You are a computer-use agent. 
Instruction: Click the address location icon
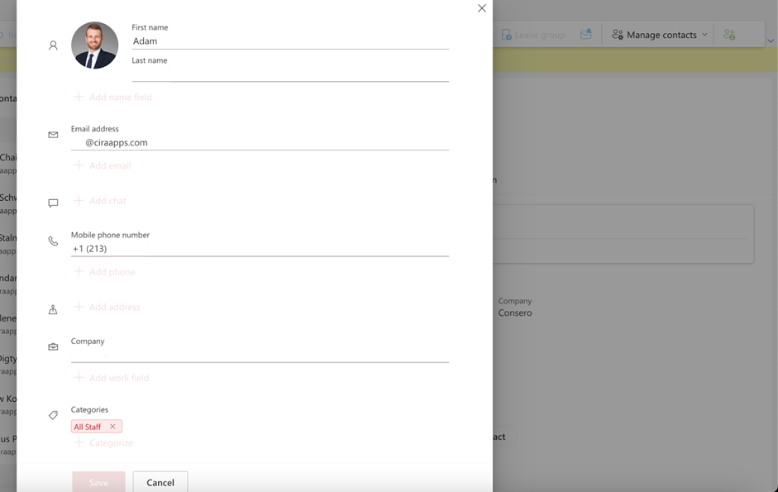pyautogui.click(x=53, y=310)
